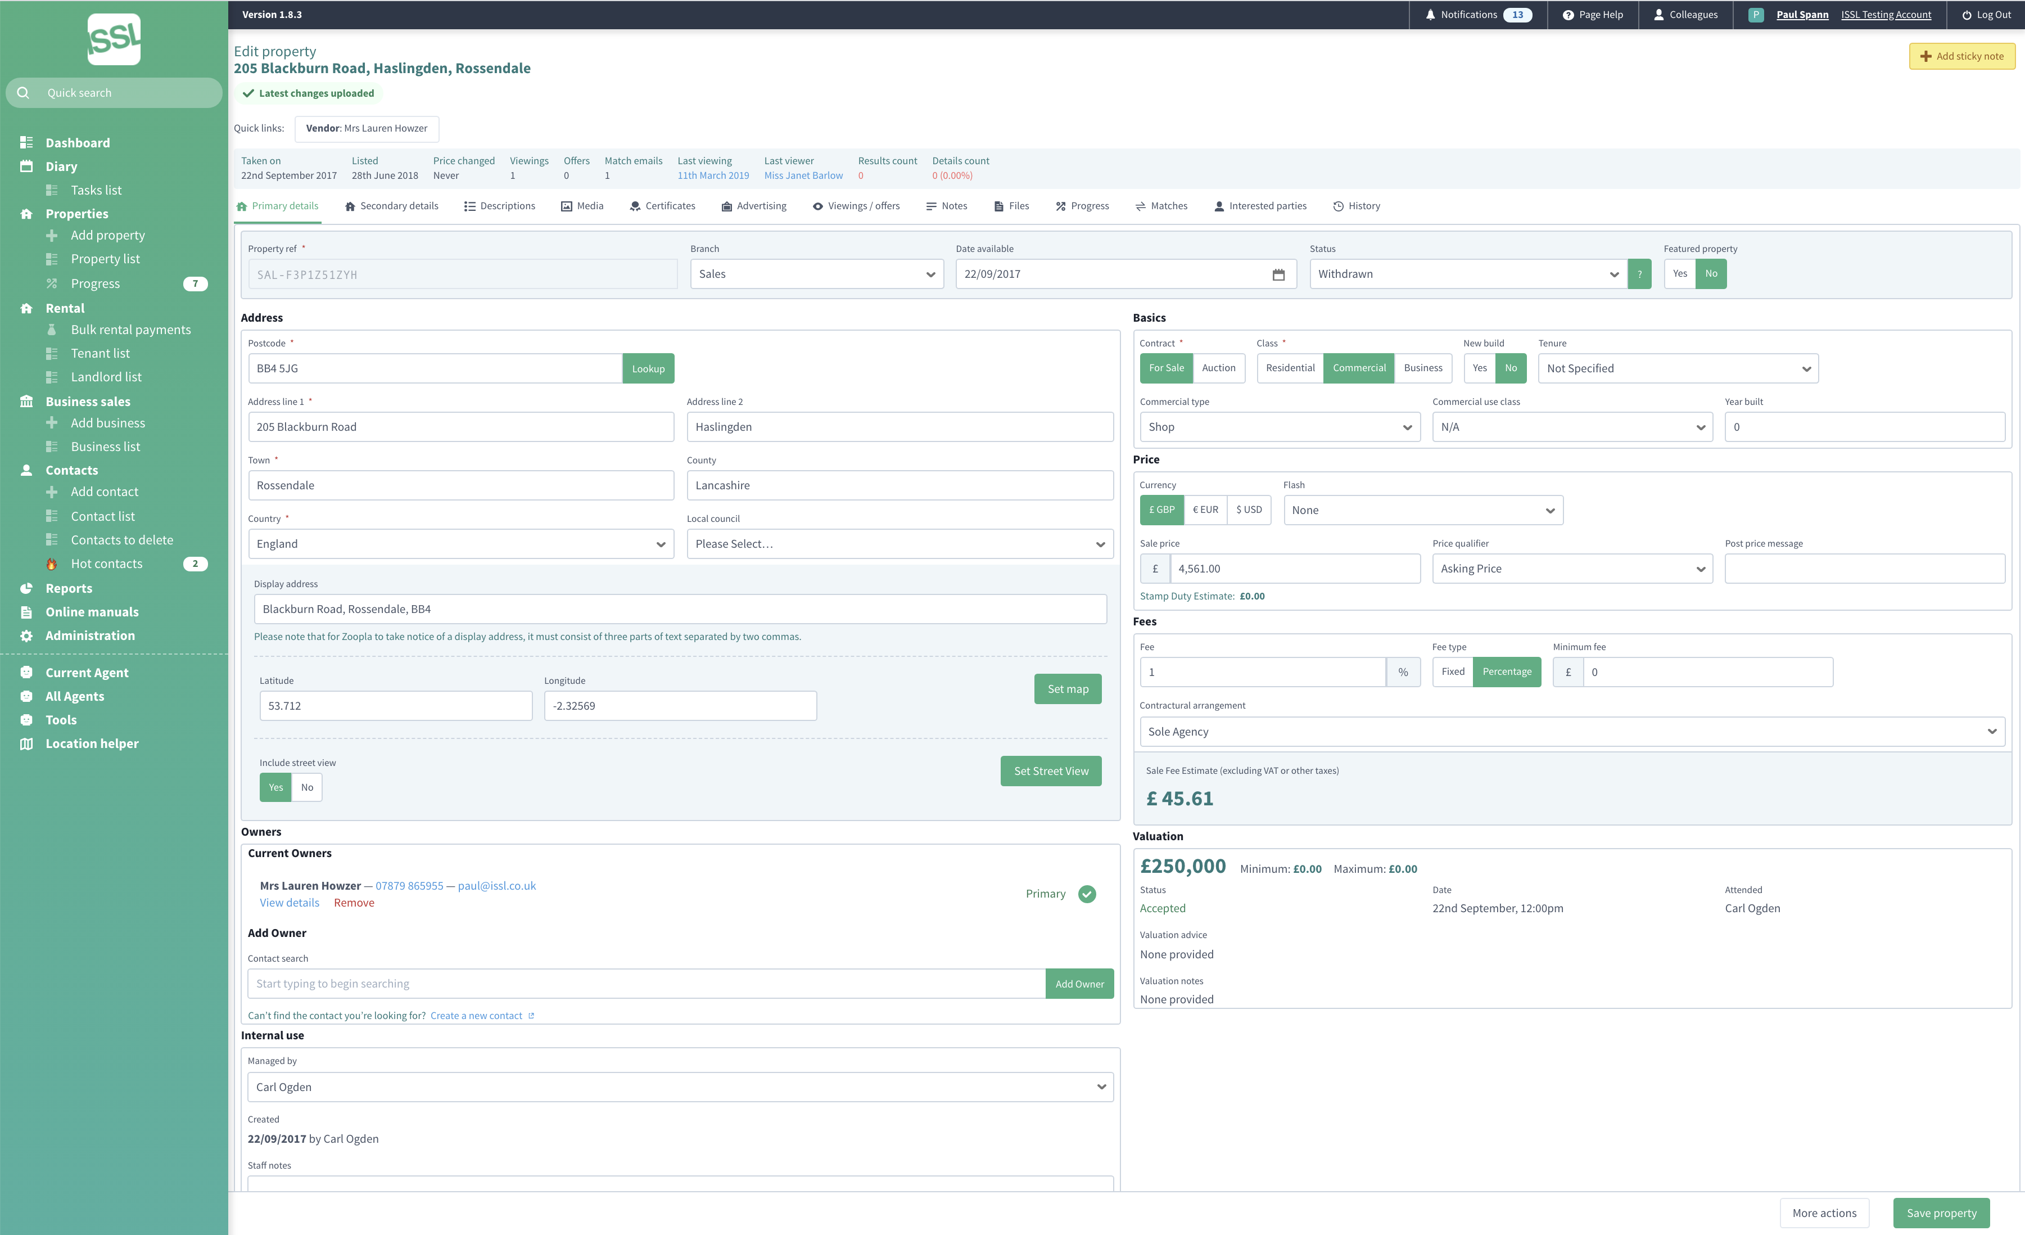Viewport: 2025px width, 1235px height.
Task: Click the green question mark beside Status
Action: 1639,274
